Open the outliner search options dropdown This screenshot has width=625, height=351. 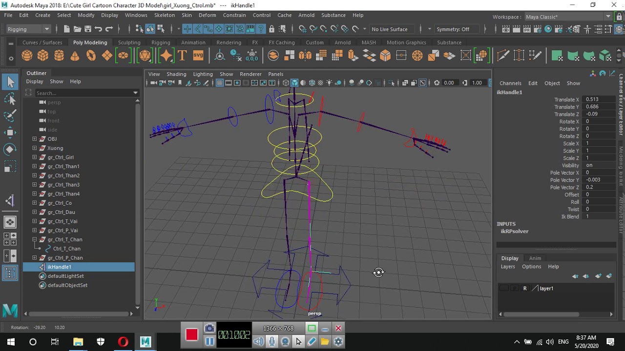pyautogui.click(x=135, y=93)
